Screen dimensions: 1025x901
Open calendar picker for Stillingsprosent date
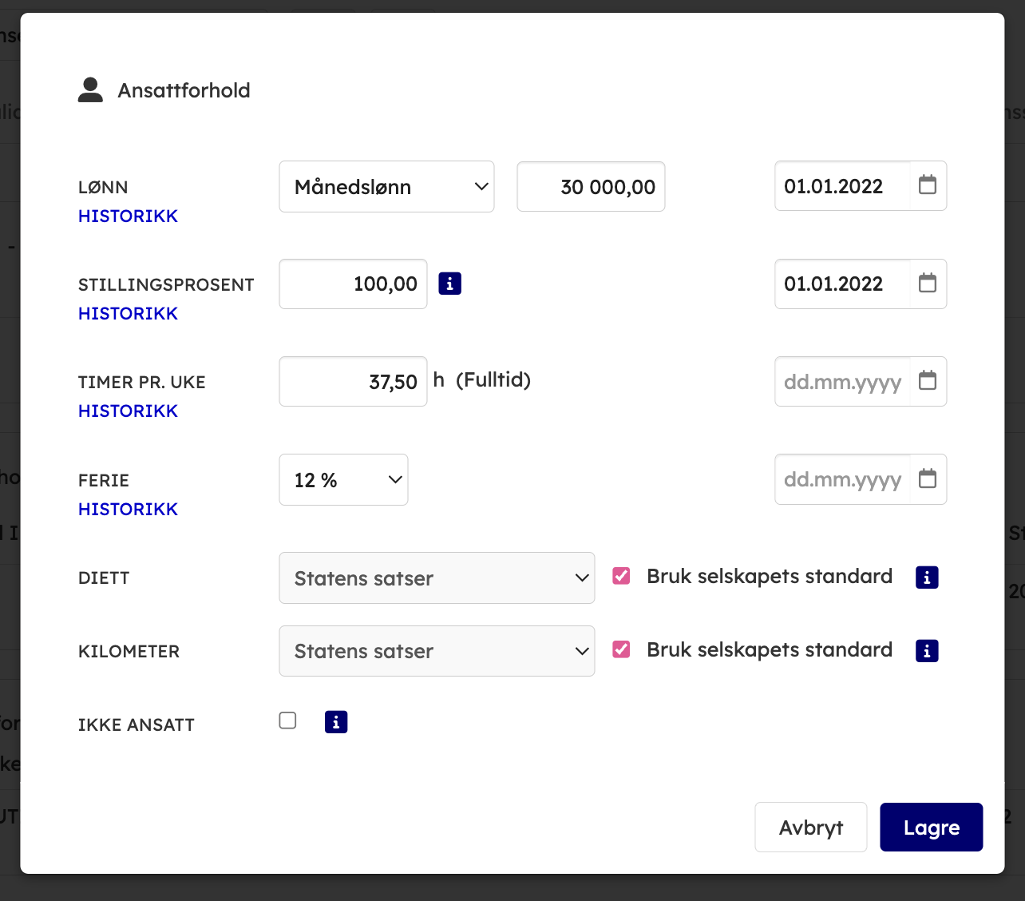coord(927,284)
